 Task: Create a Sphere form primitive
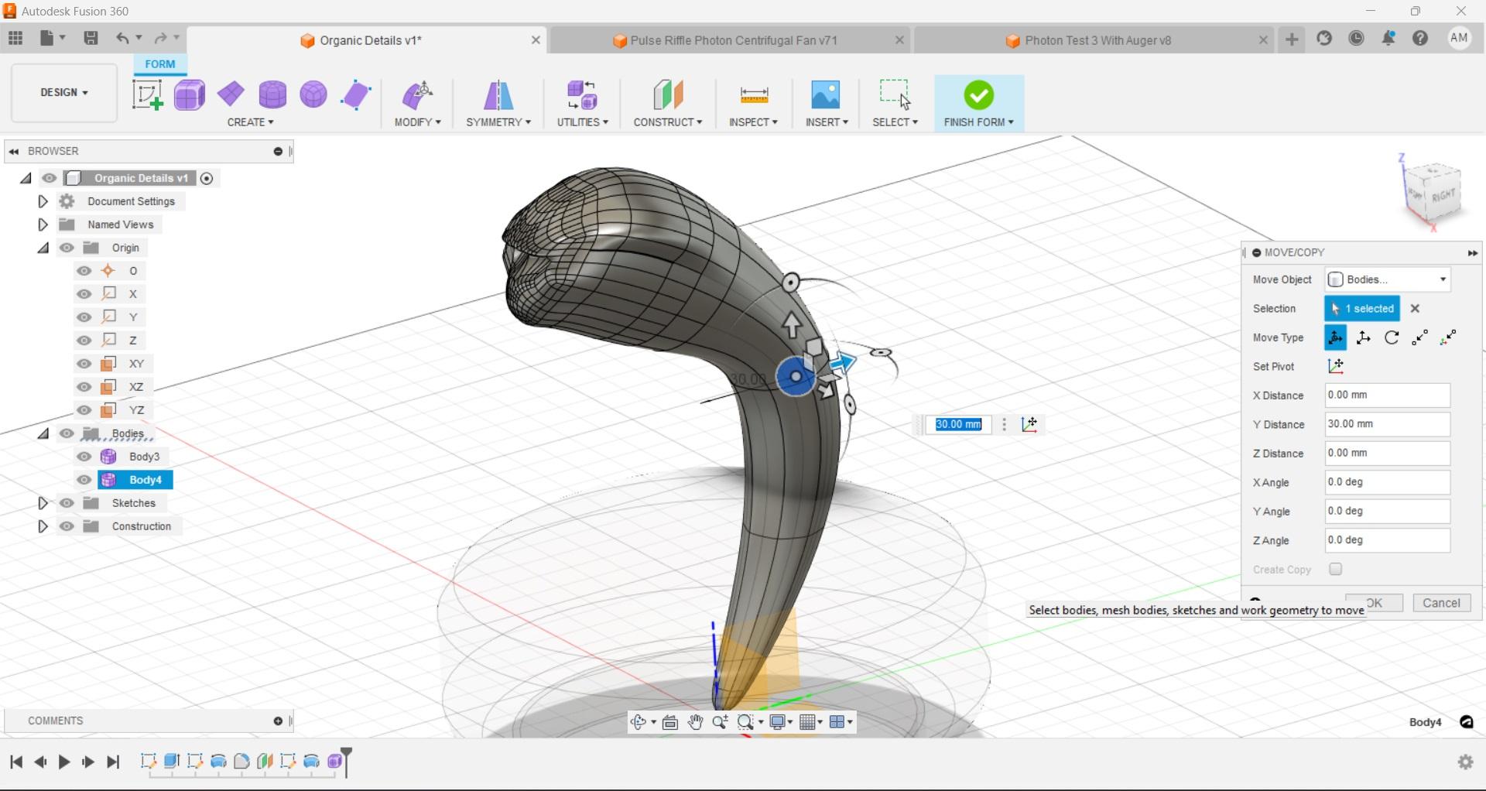tap(313, 94)
